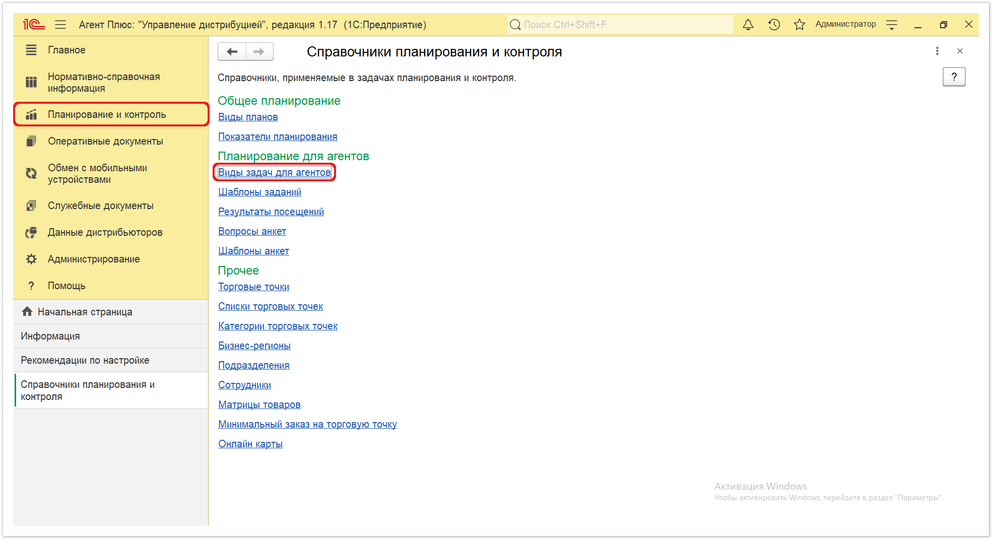Image resolution: width=992 pixels, height=539 pixels.
Task: Open Категории торговых точек link
Action: [x=278, y=326]
